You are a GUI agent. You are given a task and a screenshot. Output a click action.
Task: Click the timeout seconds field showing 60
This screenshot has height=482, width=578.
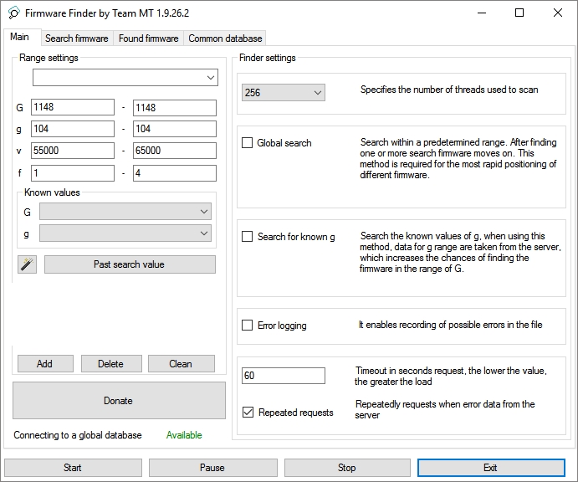(x=284, y=376)
